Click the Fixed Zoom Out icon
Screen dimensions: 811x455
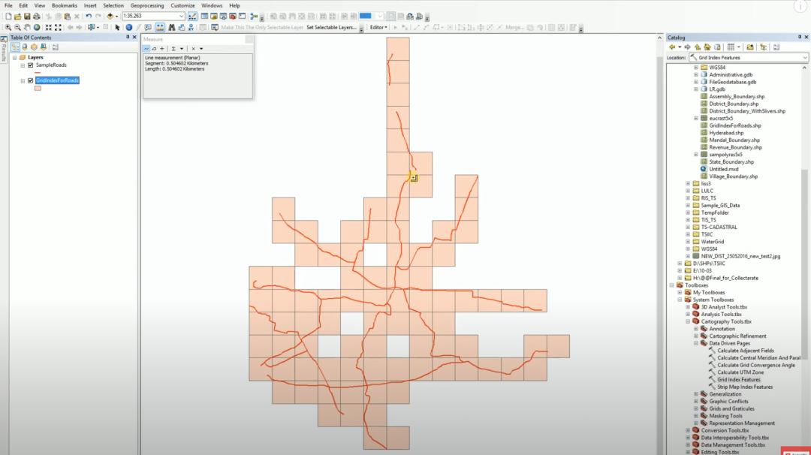pyautogui.click(x=58, y=27)
